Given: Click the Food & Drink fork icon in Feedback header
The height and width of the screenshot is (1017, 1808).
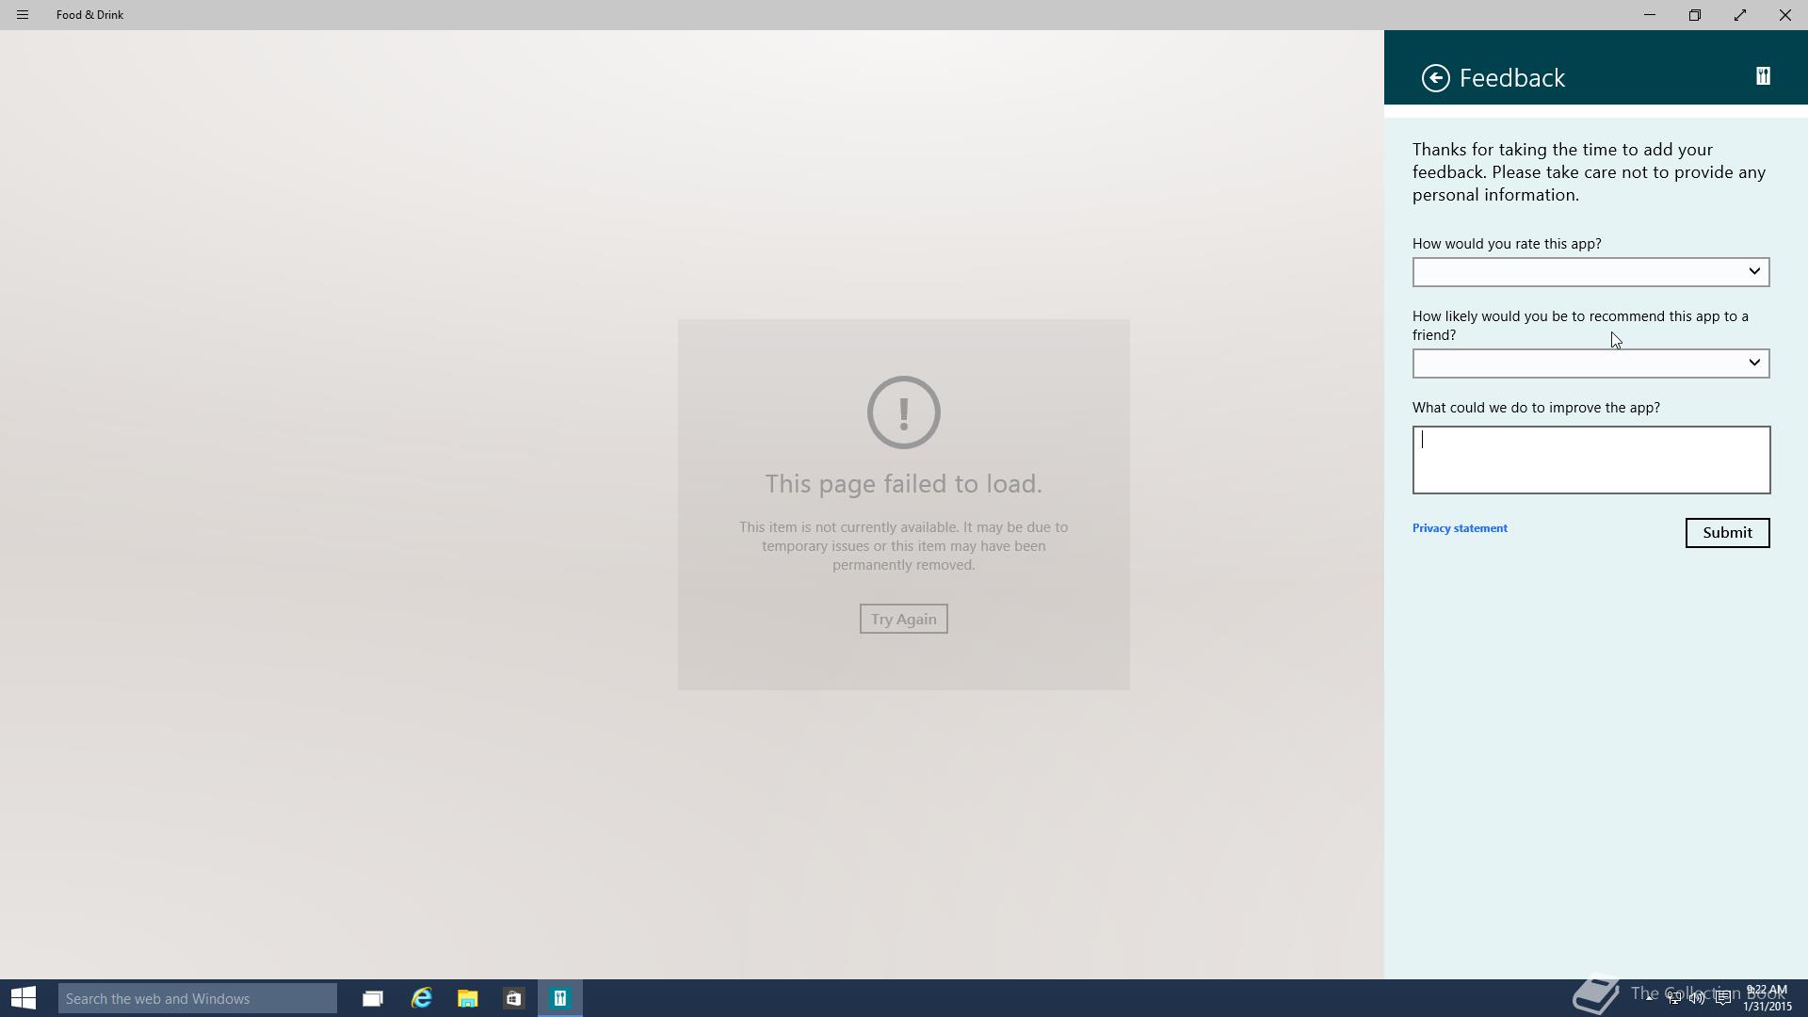Looking at the screenshot, I should pyautogui.click(x=1763, y=76).
